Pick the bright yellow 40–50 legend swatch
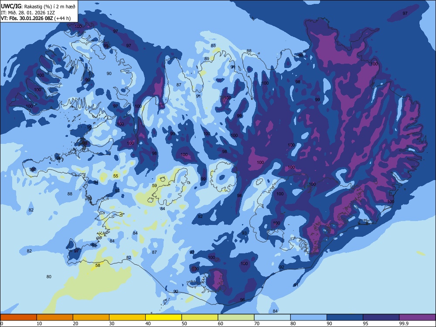This screenshot has height=327, width=436. (163, 317)
